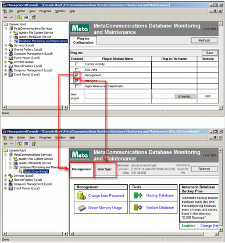
Task: Click MetaCommunications Services icon in Plug-ins Configuration window
Action: pyautogui.click(x=11, y=28)
